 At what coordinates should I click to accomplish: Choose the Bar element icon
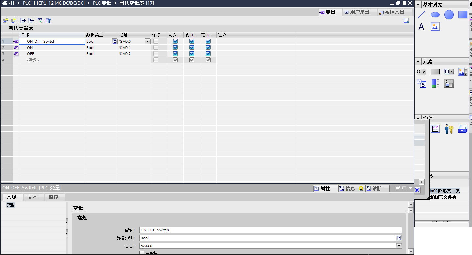pyautogui.click(x=435, y=84)
